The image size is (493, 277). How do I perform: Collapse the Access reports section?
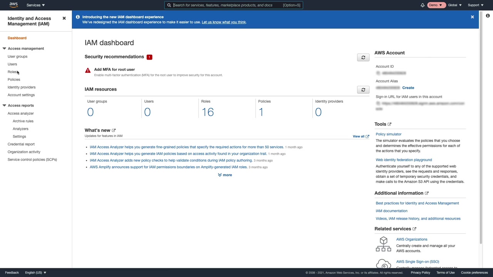tap(4, 105)
